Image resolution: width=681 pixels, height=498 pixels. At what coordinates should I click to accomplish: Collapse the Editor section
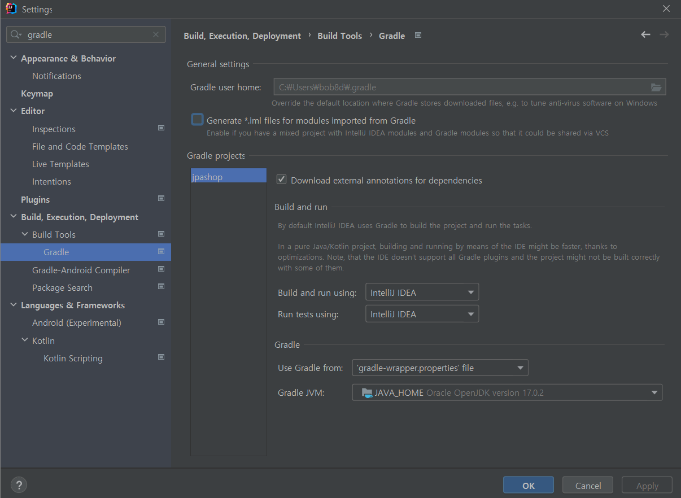(x=14, y=111)
